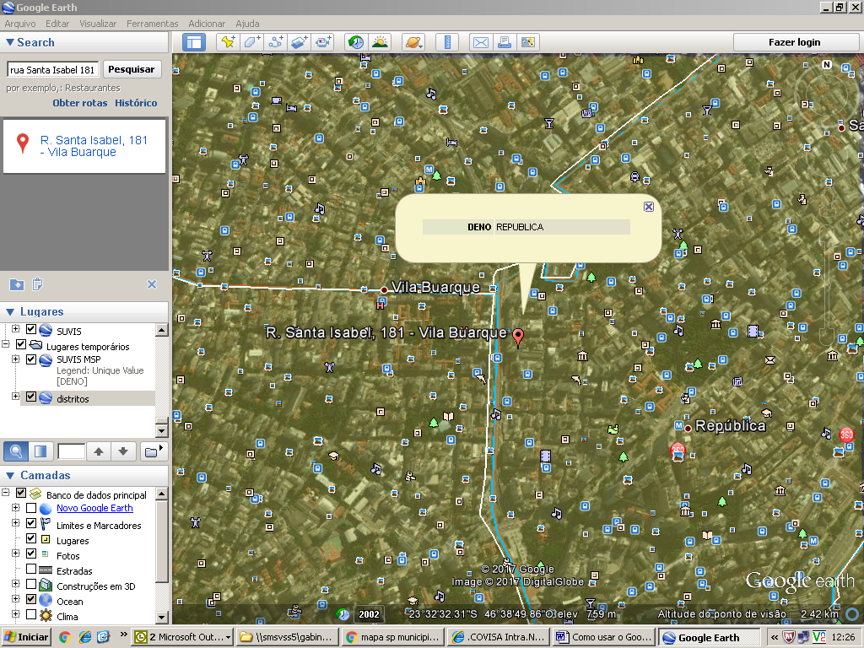Collapse the Search panel triangle
864x648 pixels.
pyautogui.click(x=10, y=42)
